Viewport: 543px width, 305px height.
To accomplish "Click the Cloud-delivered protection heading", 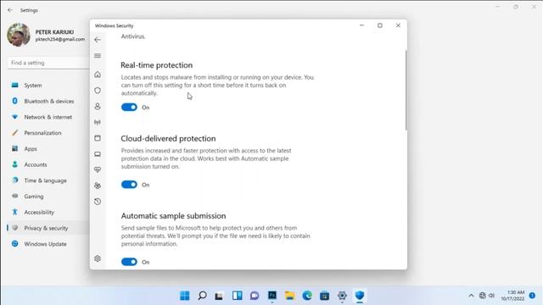I will [168, 138].
